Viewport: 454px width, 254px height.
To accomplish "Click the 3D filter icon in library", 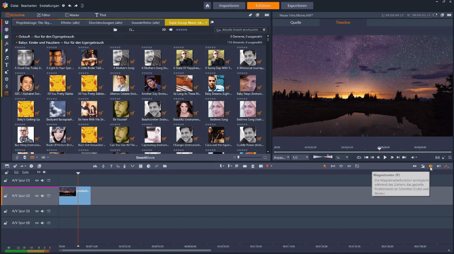I will [x=164, y=30].
